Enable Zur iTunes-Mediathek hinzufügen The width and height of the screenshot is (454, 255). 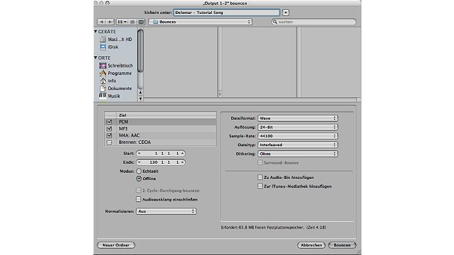point(260,186)
